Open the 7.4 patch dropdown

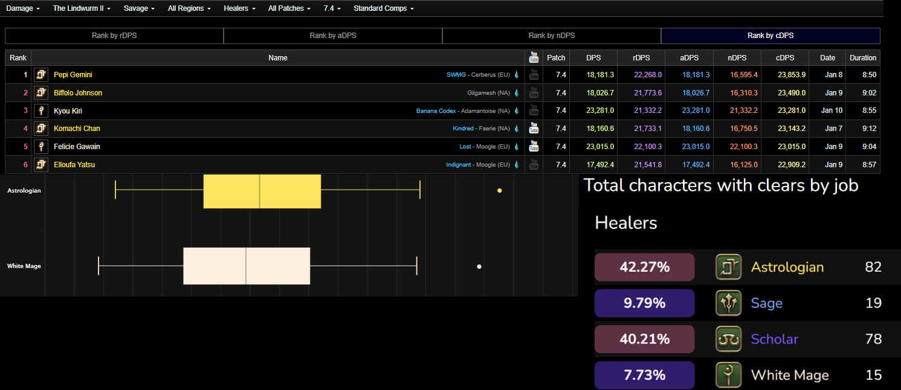332,8
